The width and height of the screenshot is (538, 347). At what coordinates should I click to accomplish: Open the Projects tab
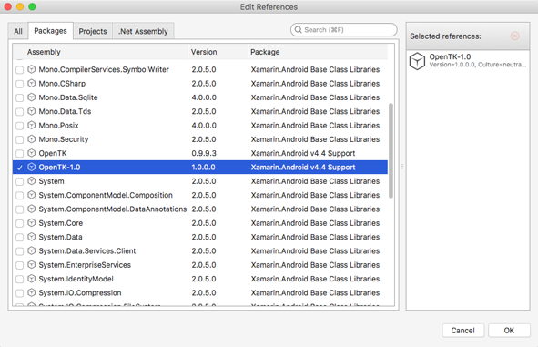point(93,31)
